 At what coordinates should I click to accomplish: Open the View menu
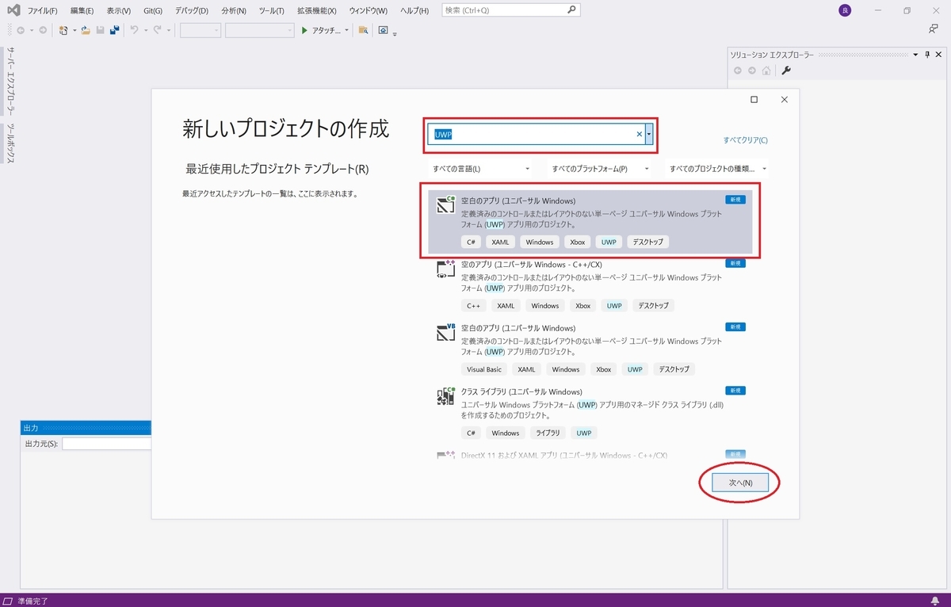118,11
